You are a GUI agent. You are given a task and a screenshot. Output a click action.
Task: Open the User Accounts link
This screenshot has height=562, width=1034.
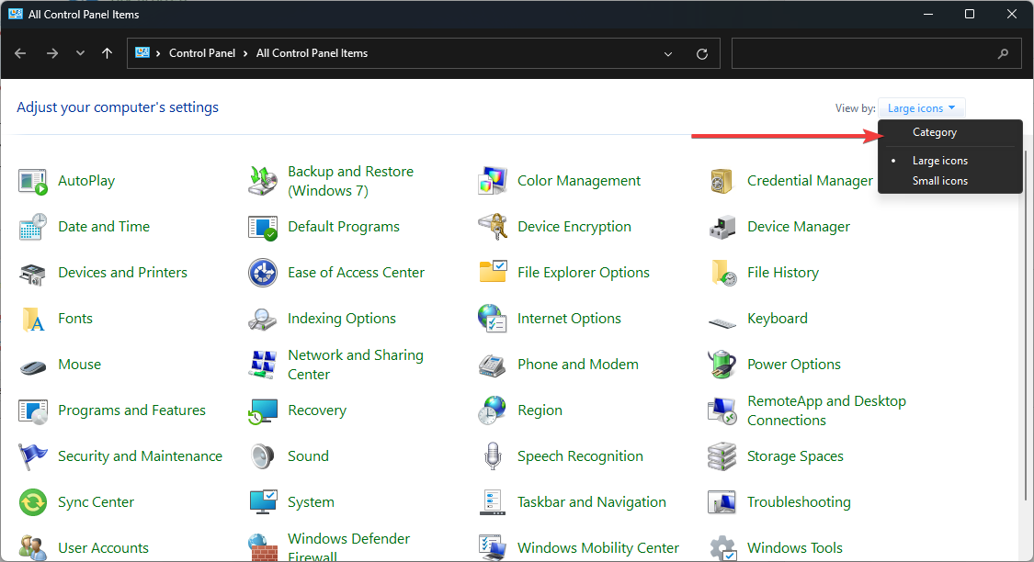[104, 548]
